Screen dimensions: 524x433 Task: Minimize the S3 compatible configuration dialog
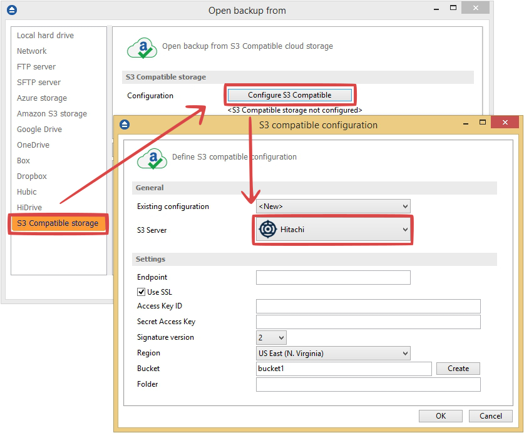pos(466,124)
